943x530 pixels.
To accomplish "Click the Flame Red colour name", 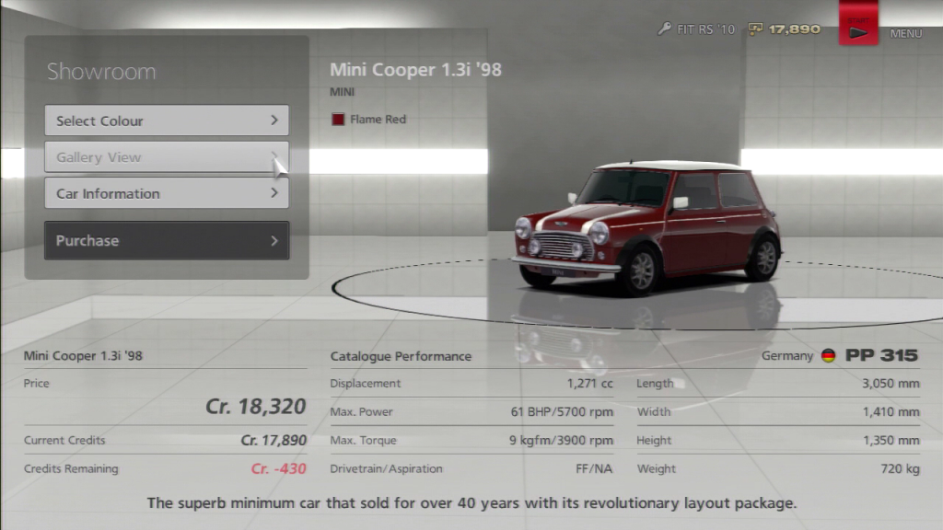I will coord(378,119).
